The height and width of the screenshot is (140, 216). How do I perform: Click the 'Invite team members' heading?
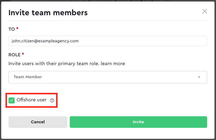48,13
